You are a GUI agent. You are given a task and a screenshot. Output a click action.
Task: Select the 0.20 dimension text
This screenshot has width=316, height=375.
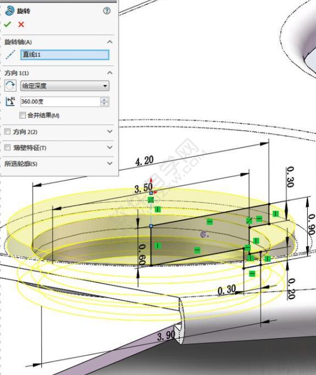[291, 289]
